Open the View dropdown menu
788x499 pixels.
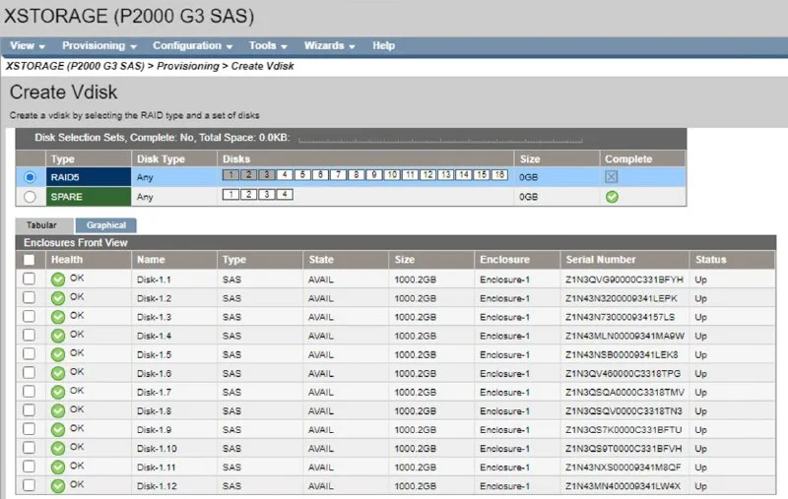click(26, 45)
